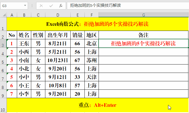Click the fill handle of cell G3
The image size is (189, 113).
coord(188,47)
